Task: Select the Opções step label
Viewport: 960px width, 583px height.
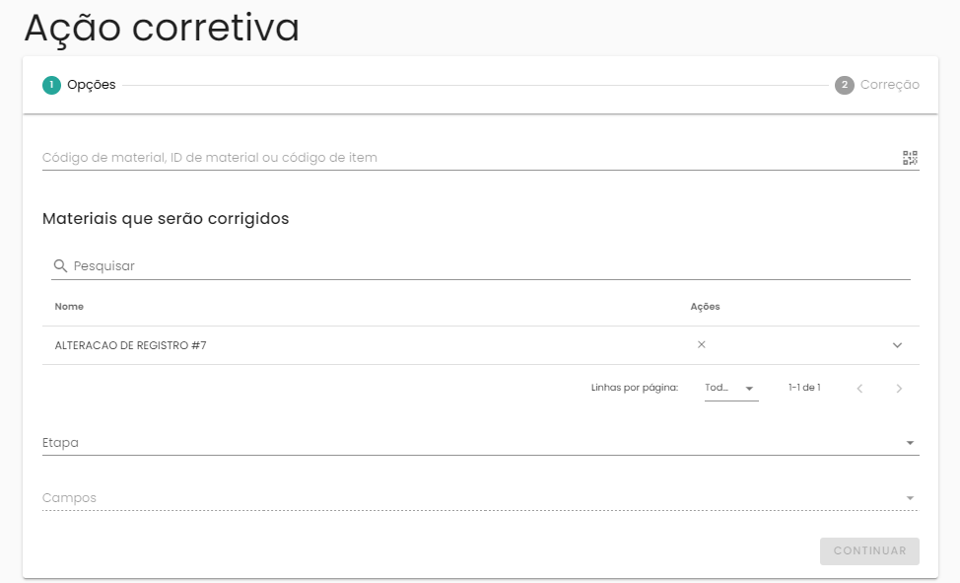Action: click(x=92, y=85)
